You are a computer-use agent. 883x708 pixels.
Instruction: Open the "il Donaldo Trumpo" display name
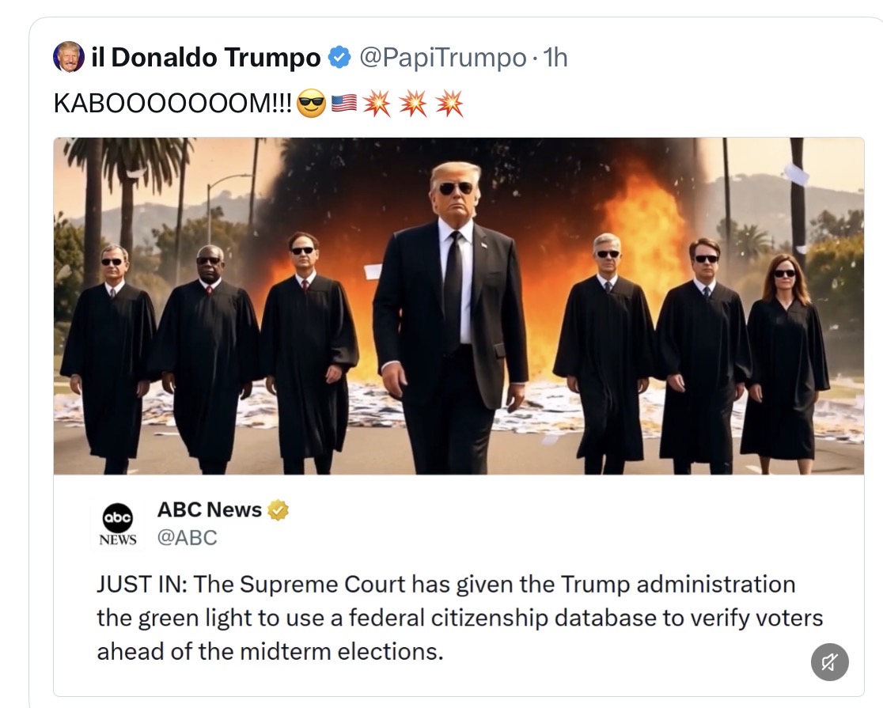pyautogui.click(x=206, y=58)
